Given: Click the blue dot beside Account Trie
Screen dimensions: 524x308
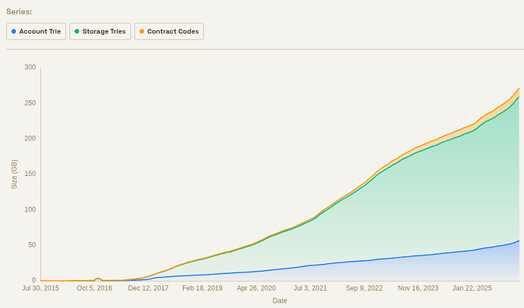Looking at the screenshot, I should 14,31.
